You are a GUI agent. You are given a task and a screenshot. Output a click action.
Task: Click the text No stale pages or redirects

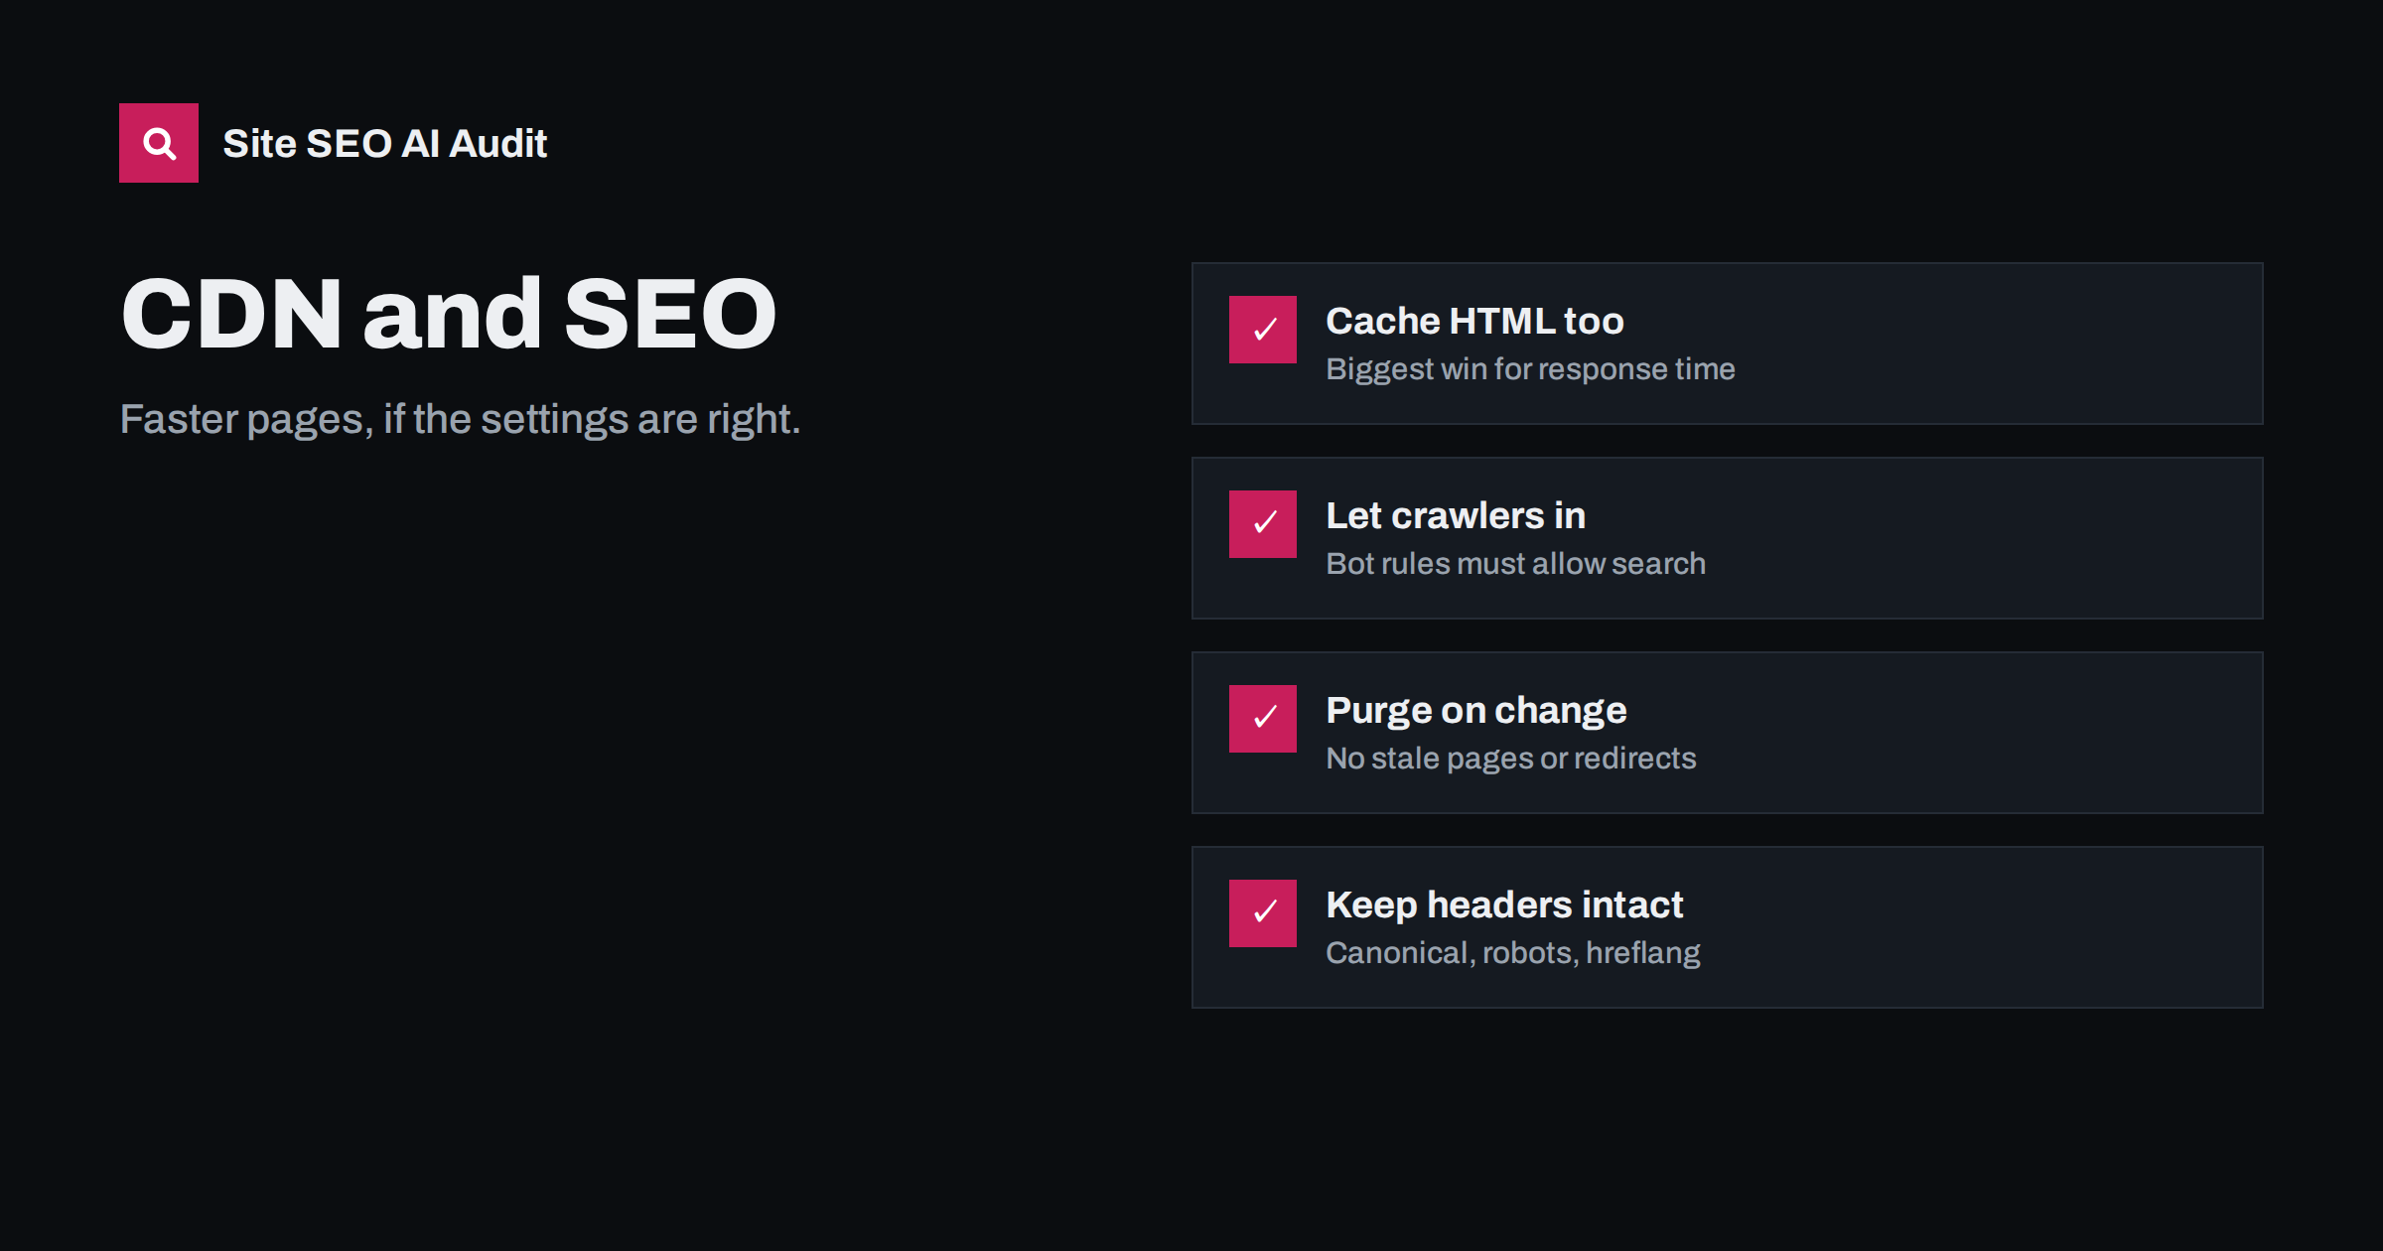tap(1511, 759)
